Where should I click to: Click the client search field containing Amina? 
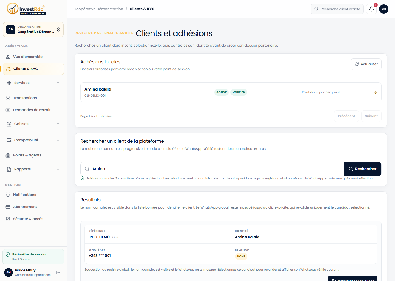(x=212, y=169)
